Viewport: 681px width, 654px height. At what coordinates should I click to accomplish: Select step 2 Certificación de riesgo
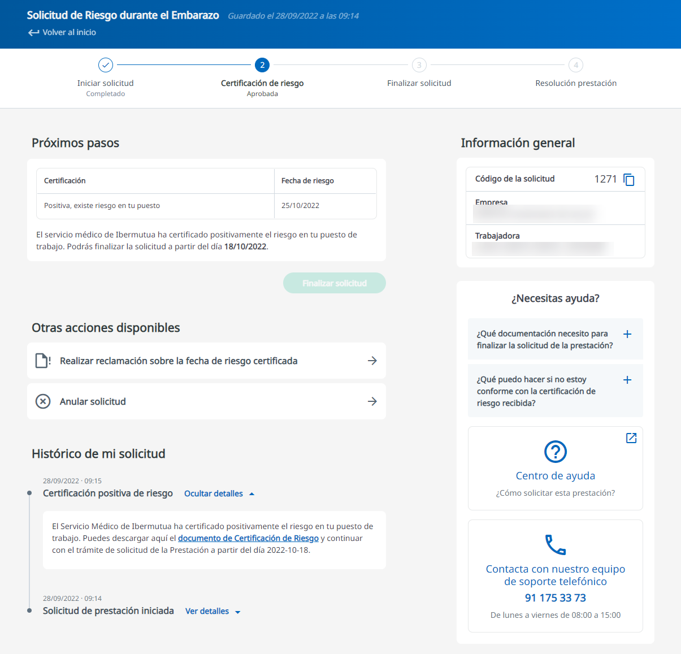tap(262, 66)
